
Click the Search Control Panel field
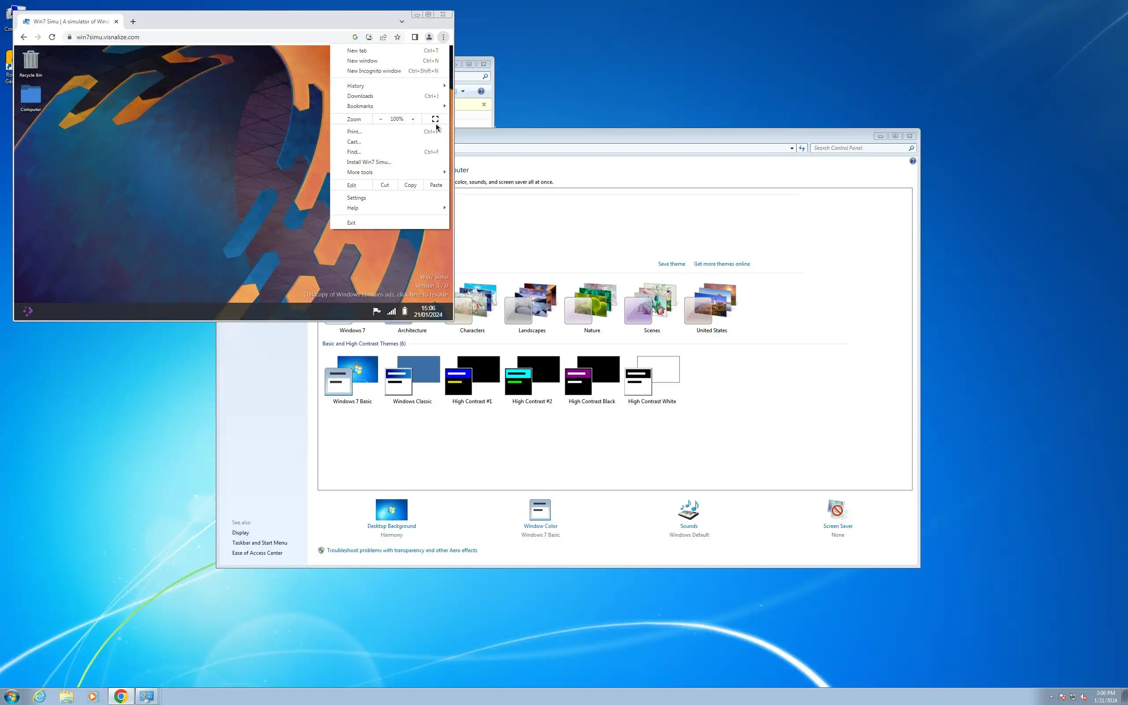[x=859, y=148]
